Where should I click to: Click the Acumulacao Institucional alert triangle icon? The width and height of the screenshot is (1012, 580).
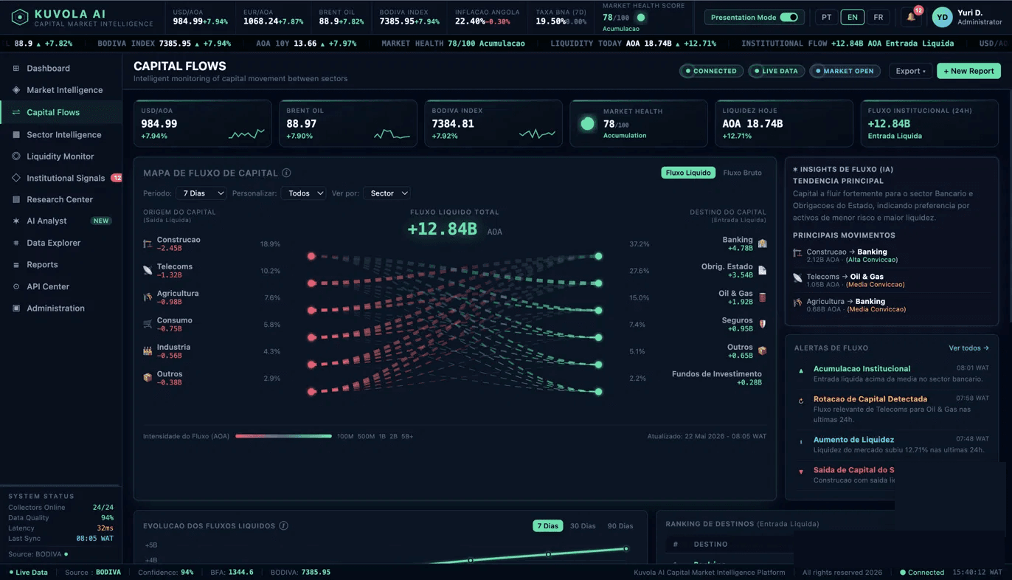(x=801, y=370)
